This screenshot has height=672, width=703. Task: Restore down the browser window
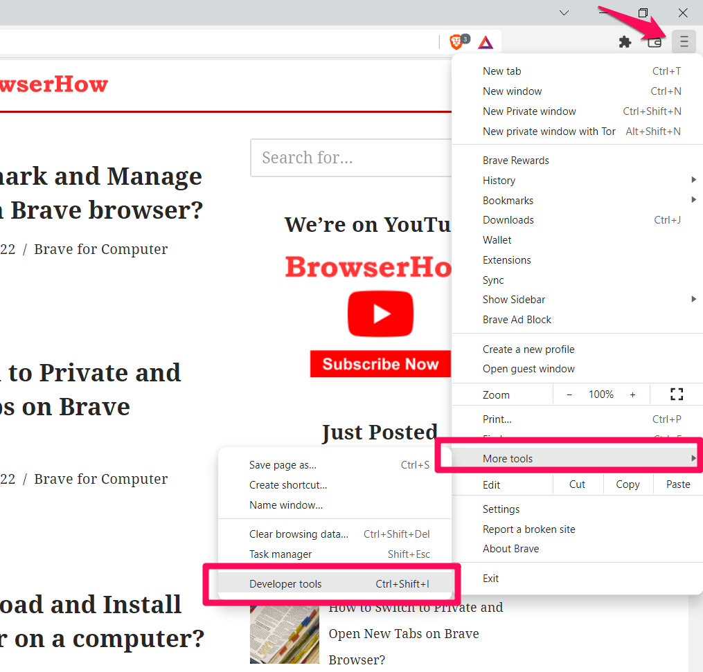coord(643,12)
